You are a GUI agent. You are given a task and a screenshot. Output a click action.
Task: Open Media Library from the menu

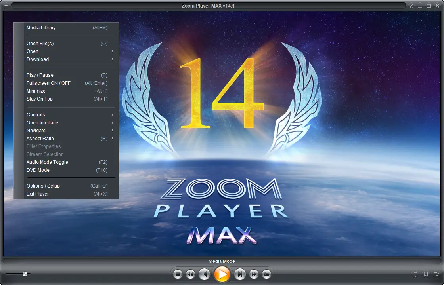pyautogui.click(x=67, y=28)
